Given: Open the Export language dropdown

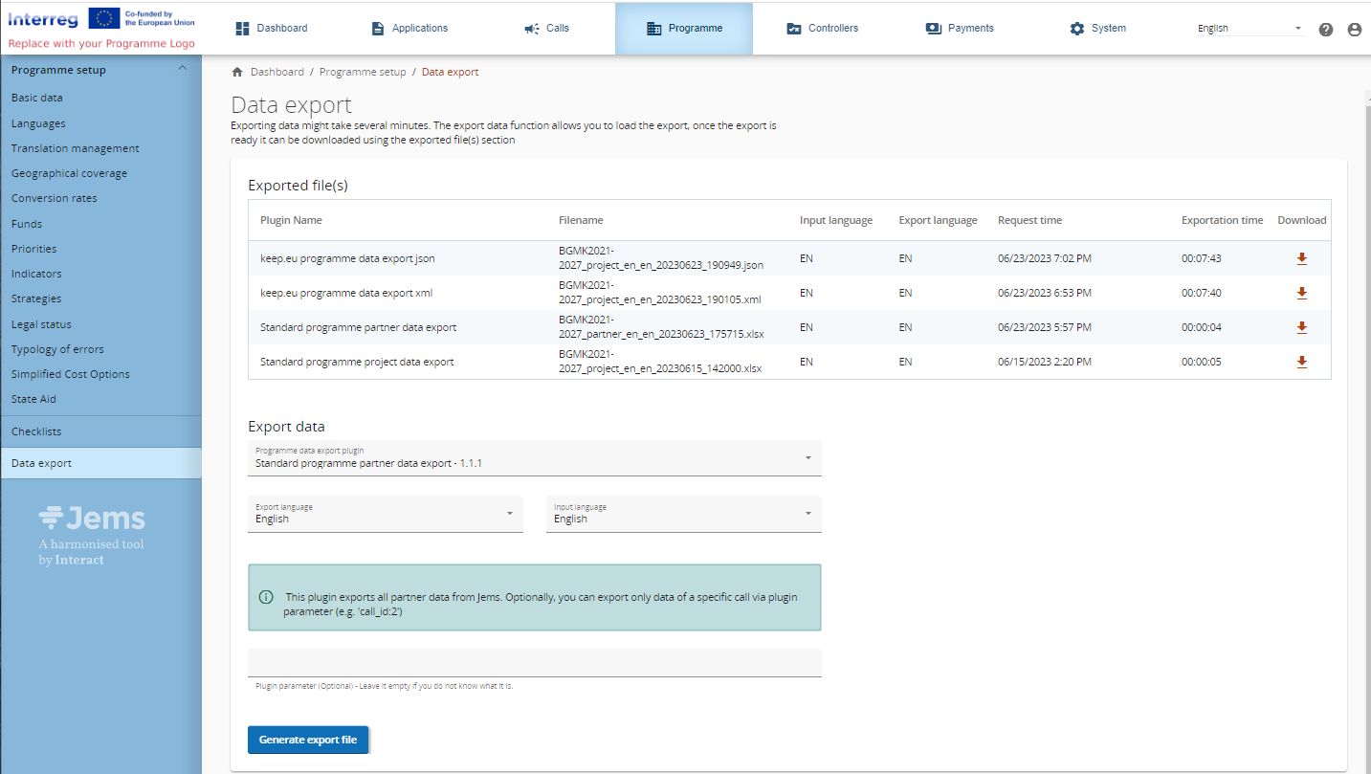Looking at the screenshot, I should pos(385,514).
